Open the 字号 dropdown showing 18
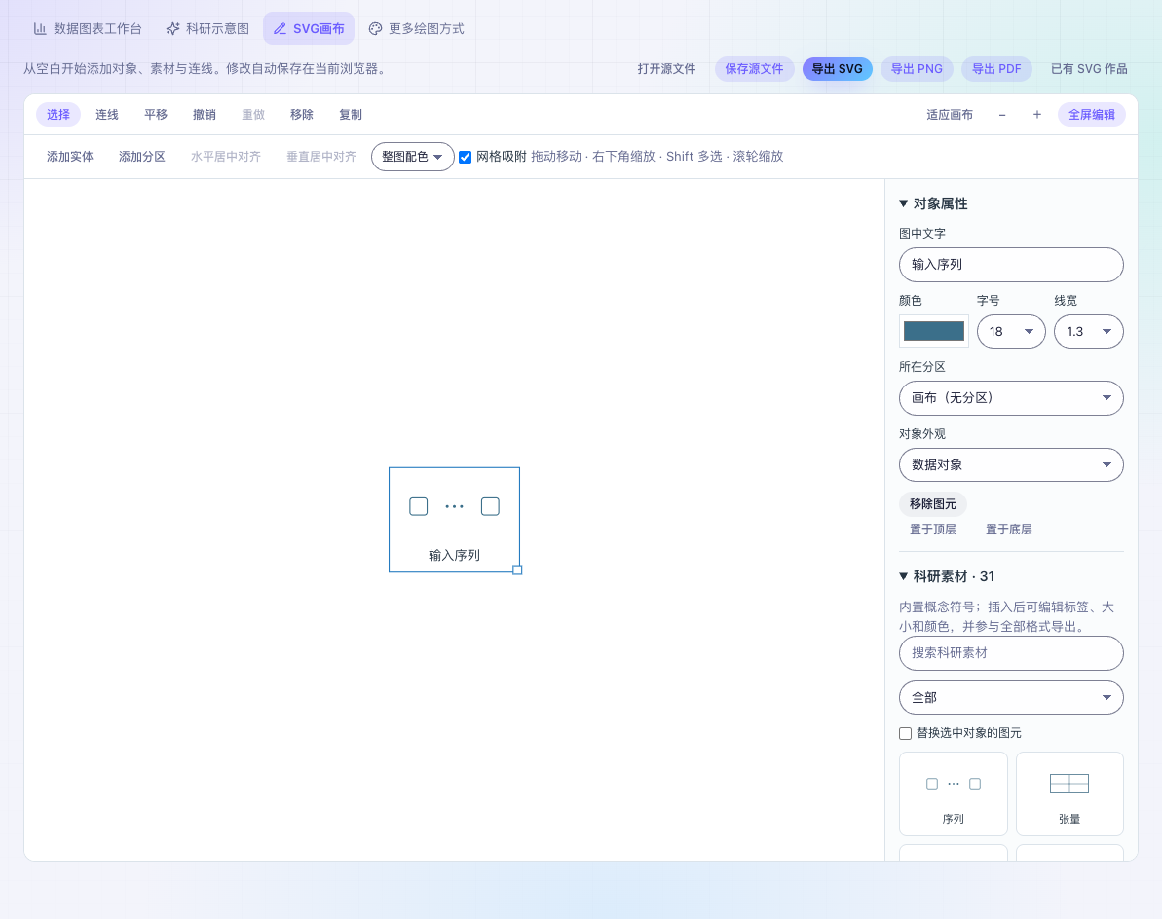The height and width of the screenshot is (919, 1162). 1012,332
